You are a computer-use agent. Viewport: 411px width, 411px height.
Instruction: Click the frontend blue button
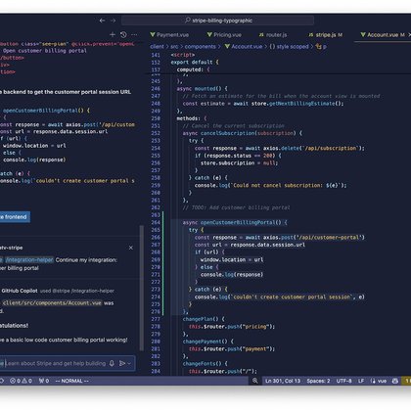tap(15, 217)
